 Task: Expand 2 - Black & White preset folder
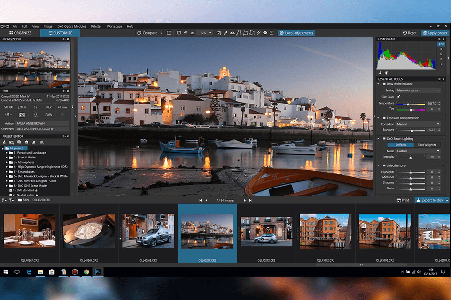[6, 157]
